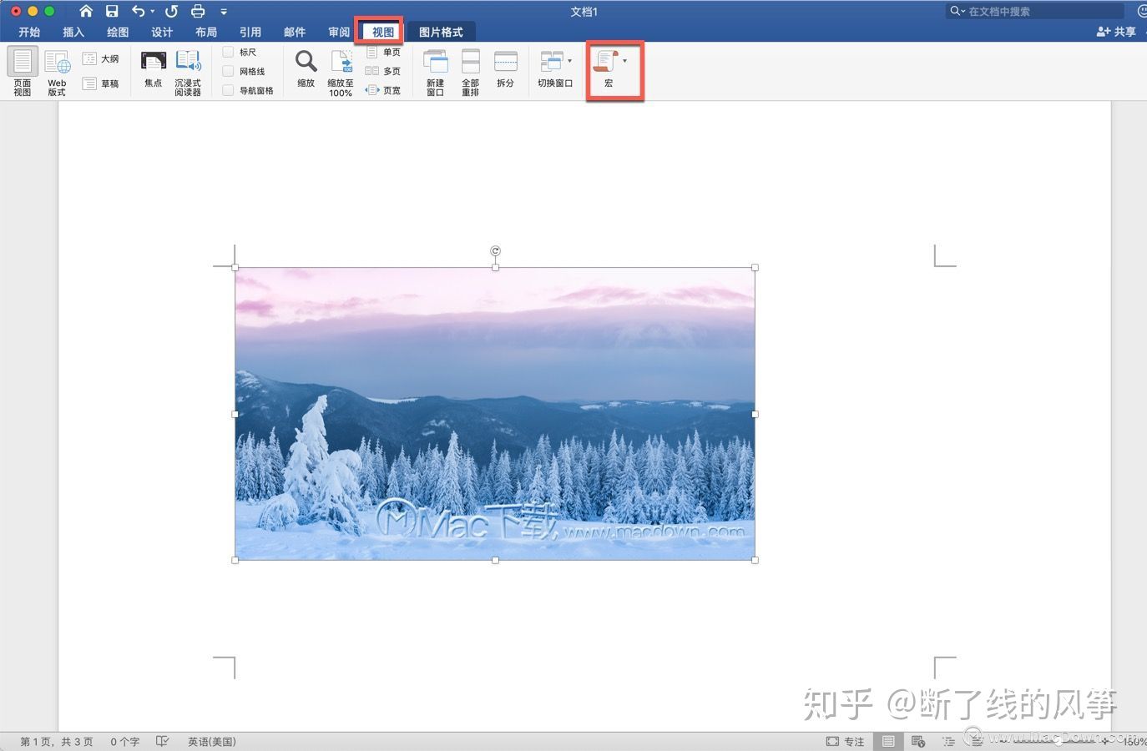
Task: Switch to 草稿 draft view
Action: 101,83
